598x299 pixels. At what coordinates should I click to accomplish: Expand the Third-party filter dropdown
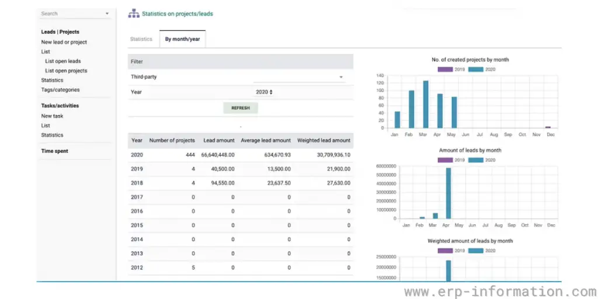coord(340,77)
